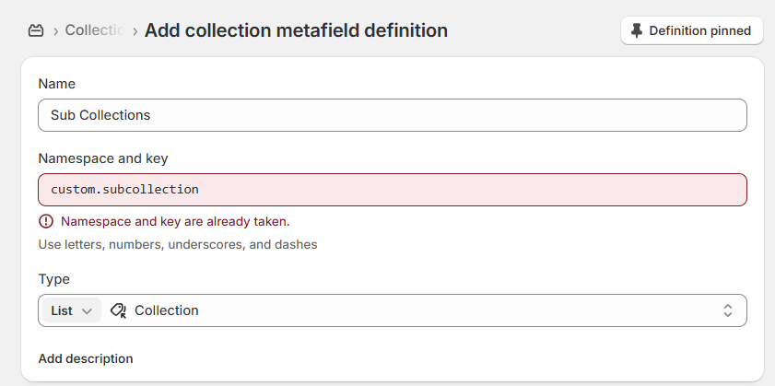Click the Sub Collections name field
This screenshot has height=386, width=775.
coord(392,115)
